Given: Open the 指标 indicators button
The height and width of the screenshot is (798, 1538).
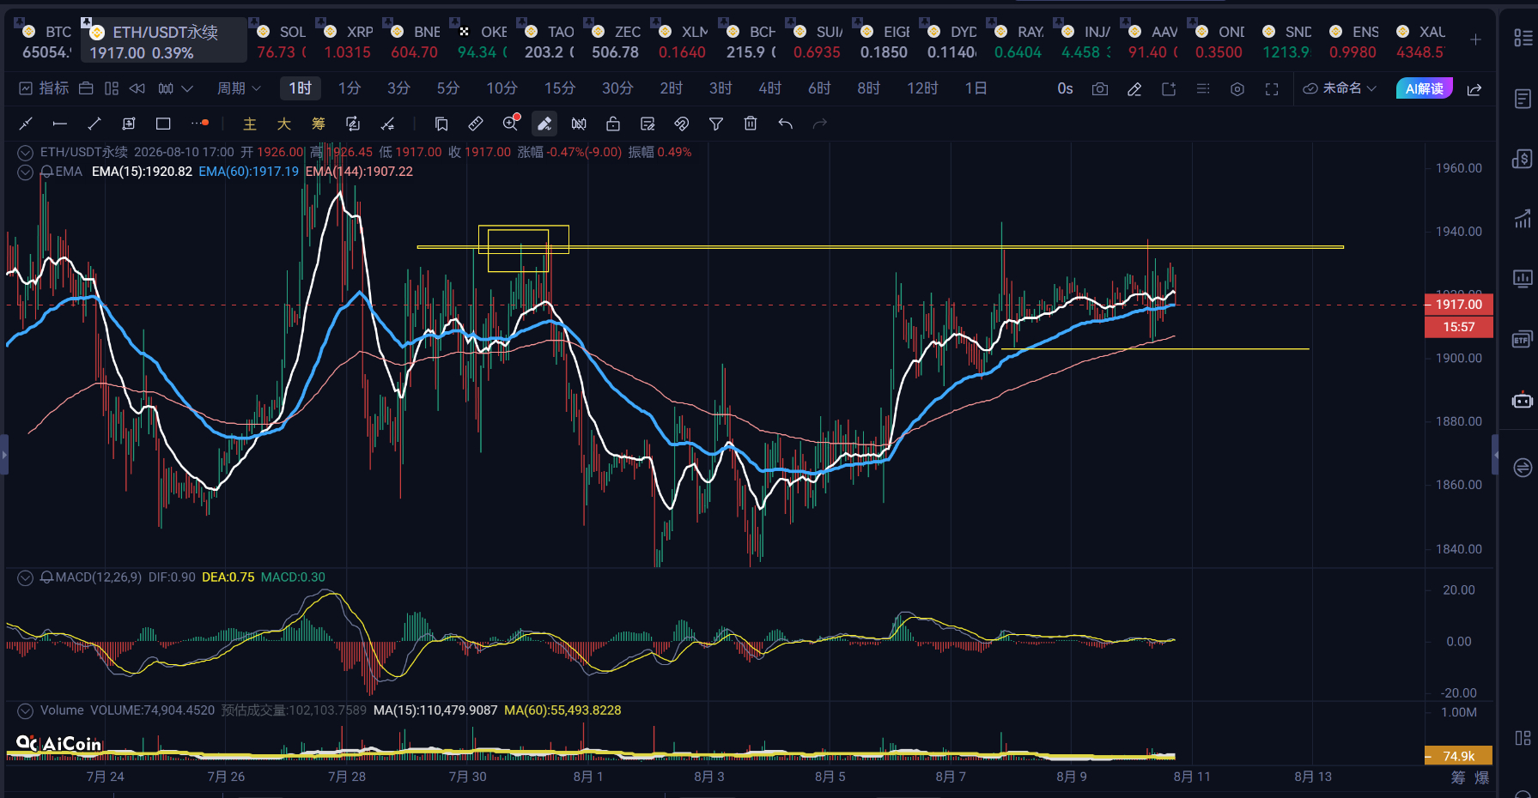Looking at the screenshot, I should click(x=44, y=88).
